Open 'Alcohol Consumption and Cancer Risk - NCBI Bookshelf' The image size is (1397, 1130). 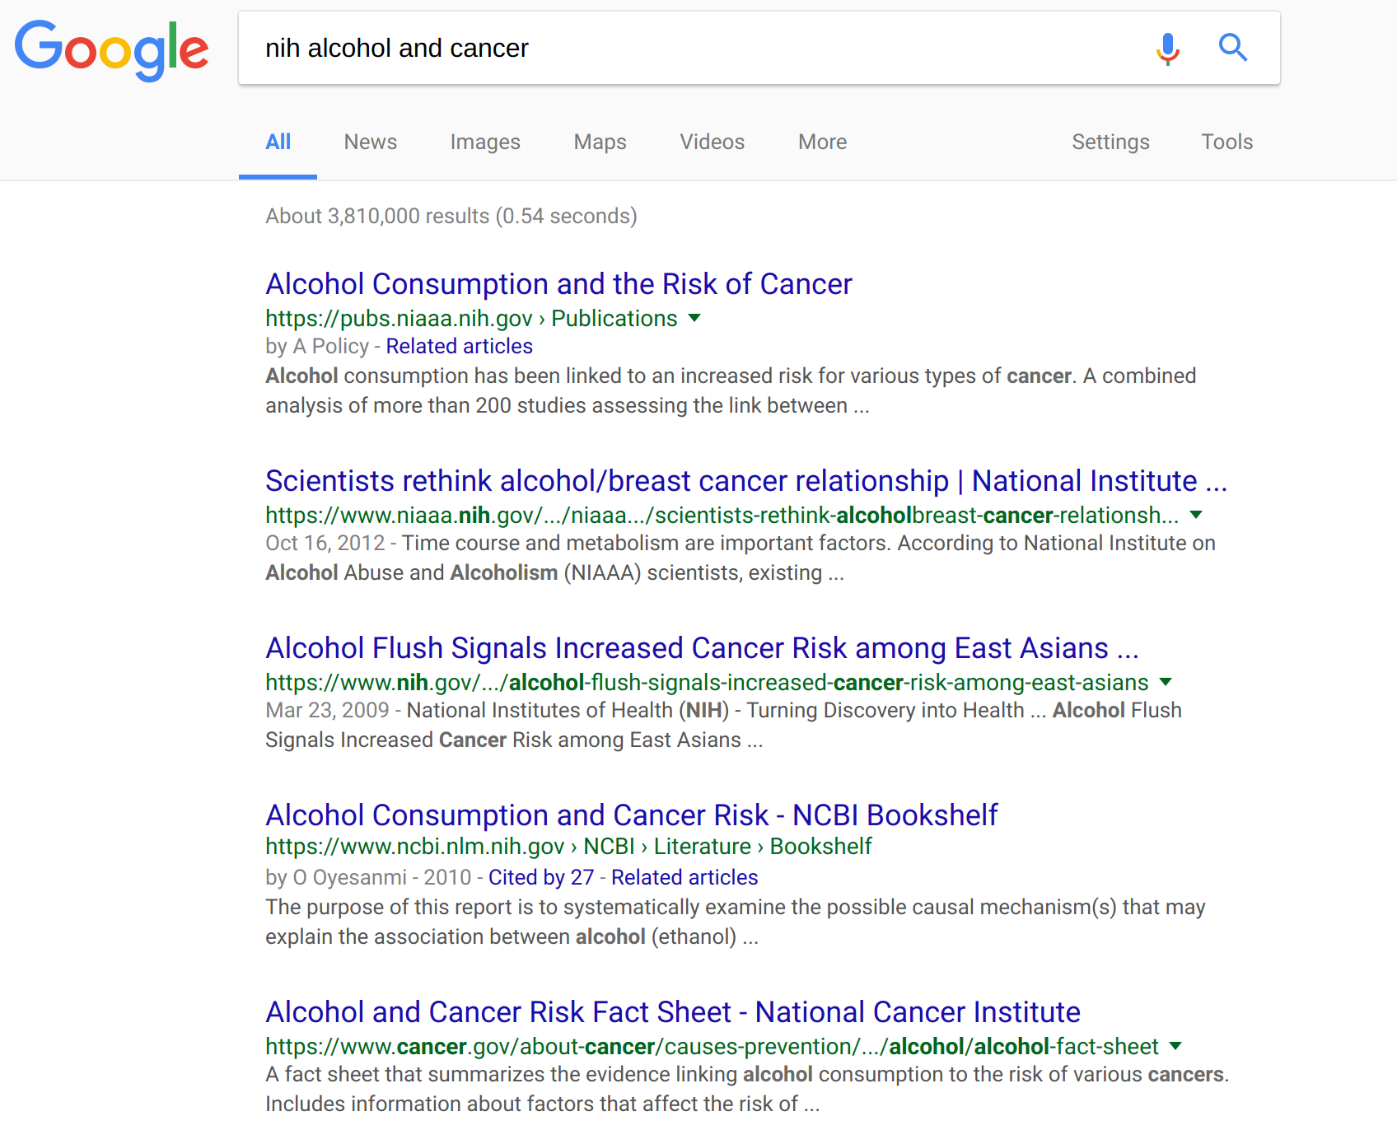(632, 815)
